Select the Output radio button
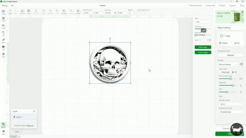246x138 pixels. (x=220, y=43)
